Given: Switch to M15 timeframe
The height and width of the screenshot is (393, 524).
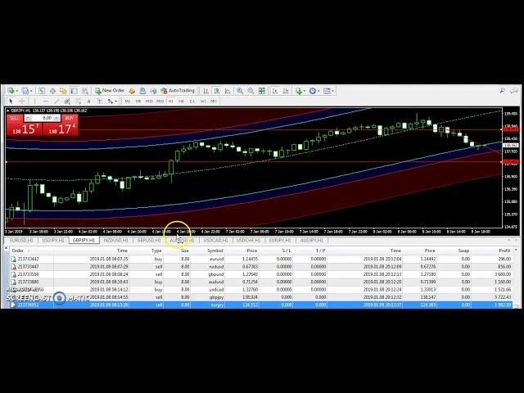Looking at the screenshot, I should click(149, 102).
